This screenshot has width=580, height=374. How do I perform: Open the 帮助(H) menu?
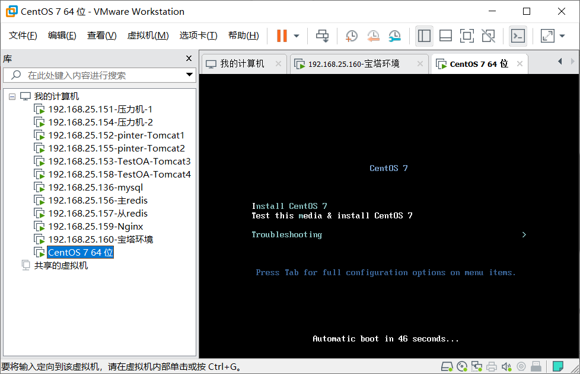click(x=243, y=36)
